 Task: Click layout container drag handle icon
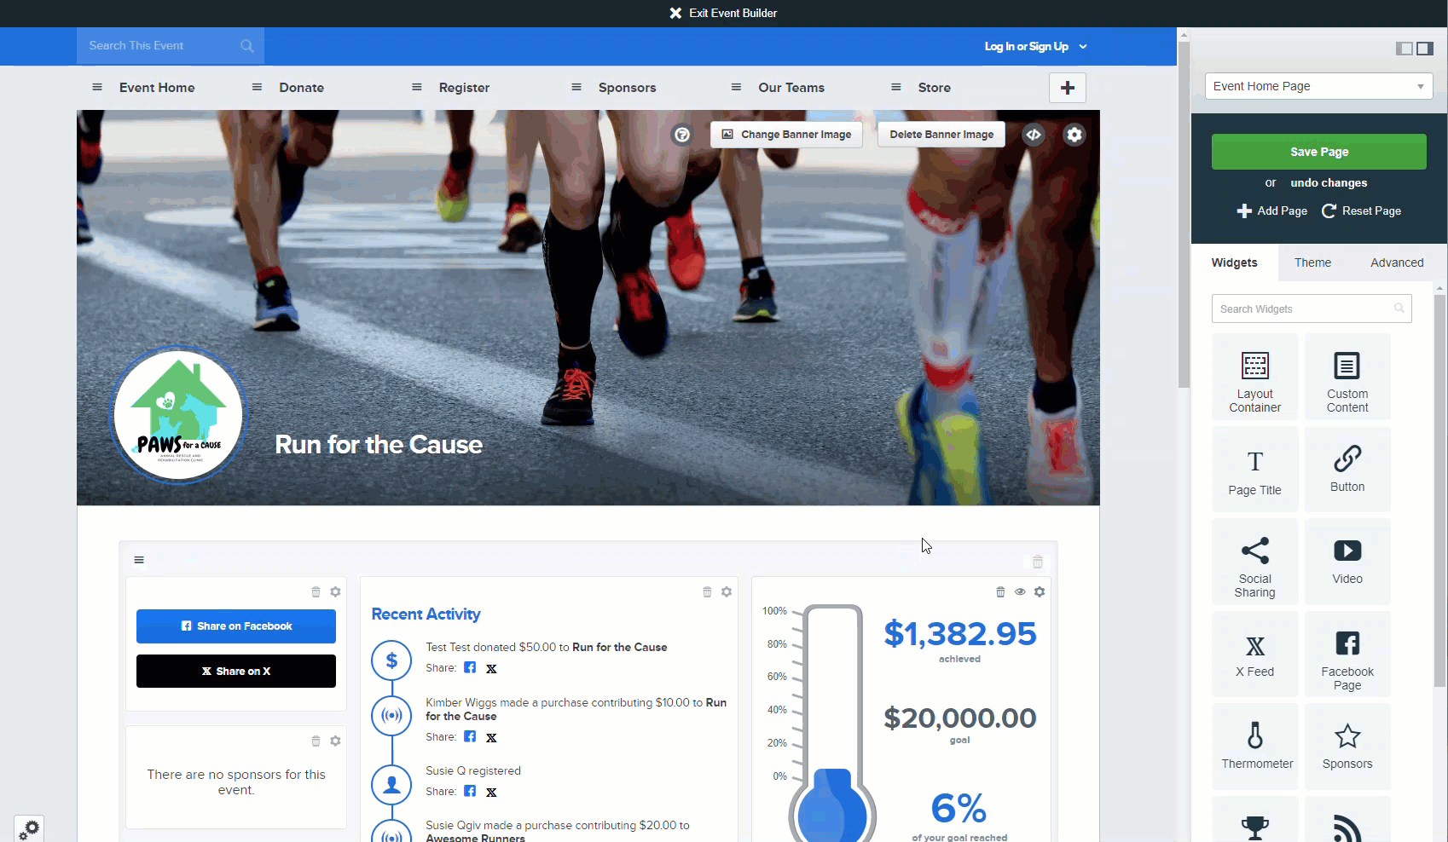tap(139, 560)
